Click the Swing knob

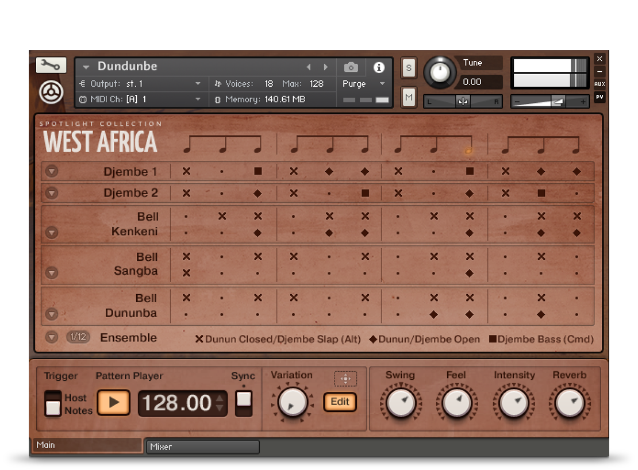click(401, 403)
